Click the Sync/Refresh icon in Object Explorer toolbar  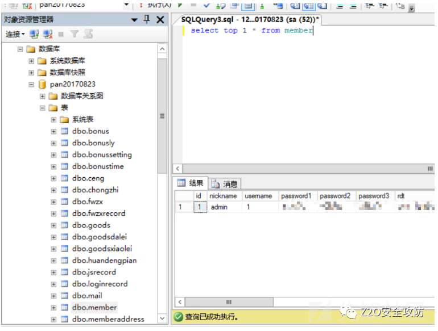pos(88,34)
